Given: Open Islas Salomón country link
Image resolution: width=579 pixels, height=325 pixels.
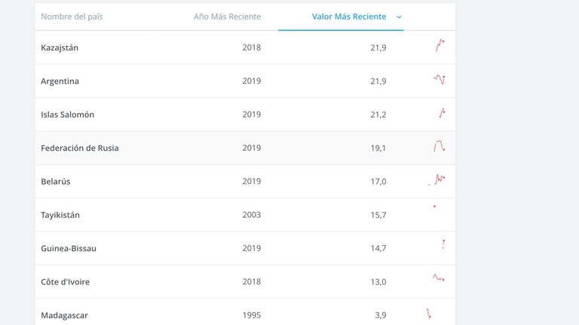Looking at the screenshot, I should pyautogui.click(x=67, y=115).
